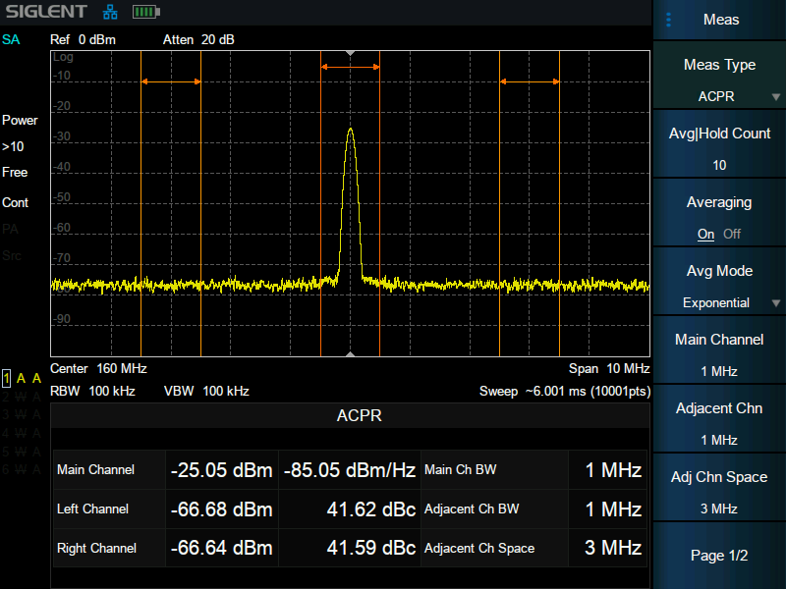The height and width of the screenshot is (589, 786).
Task: Click the main channel bandwidth arrow
Action: pos(350,67)
